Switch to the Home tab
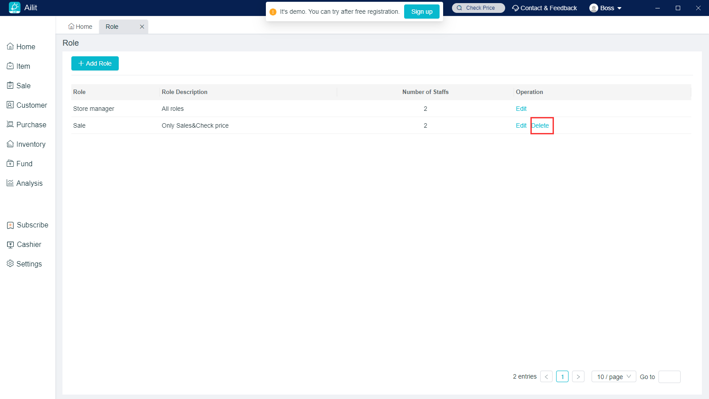709x399 pixels. (x=81, y=27)
